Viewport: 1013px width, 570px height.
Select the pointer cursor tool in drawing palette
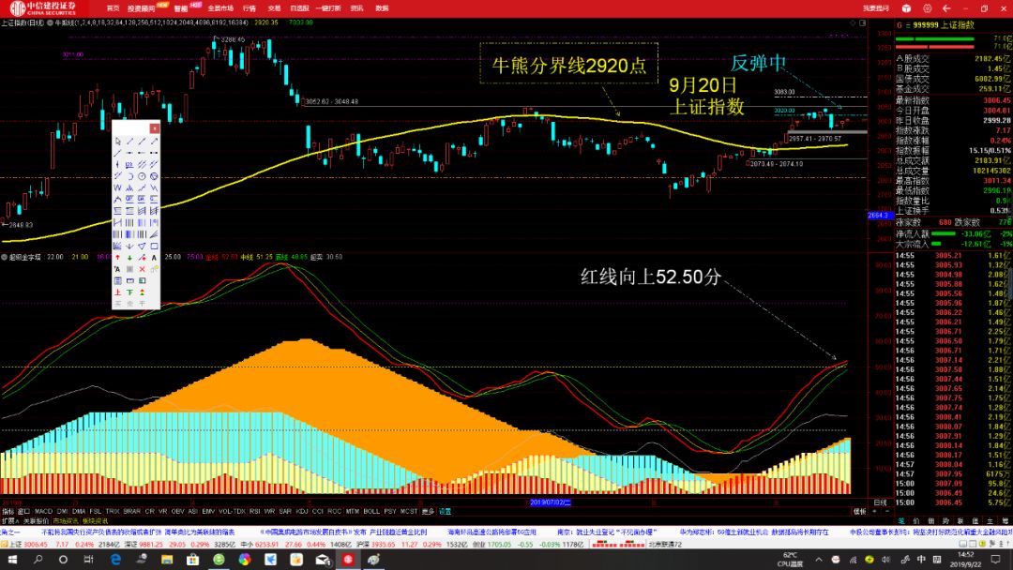(117, 141)
